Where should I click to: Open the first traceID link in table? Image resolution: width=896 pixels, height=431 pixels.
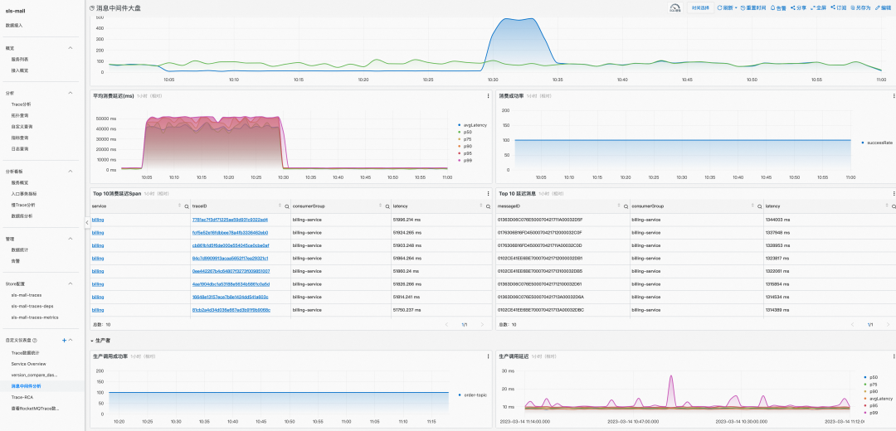231,220
